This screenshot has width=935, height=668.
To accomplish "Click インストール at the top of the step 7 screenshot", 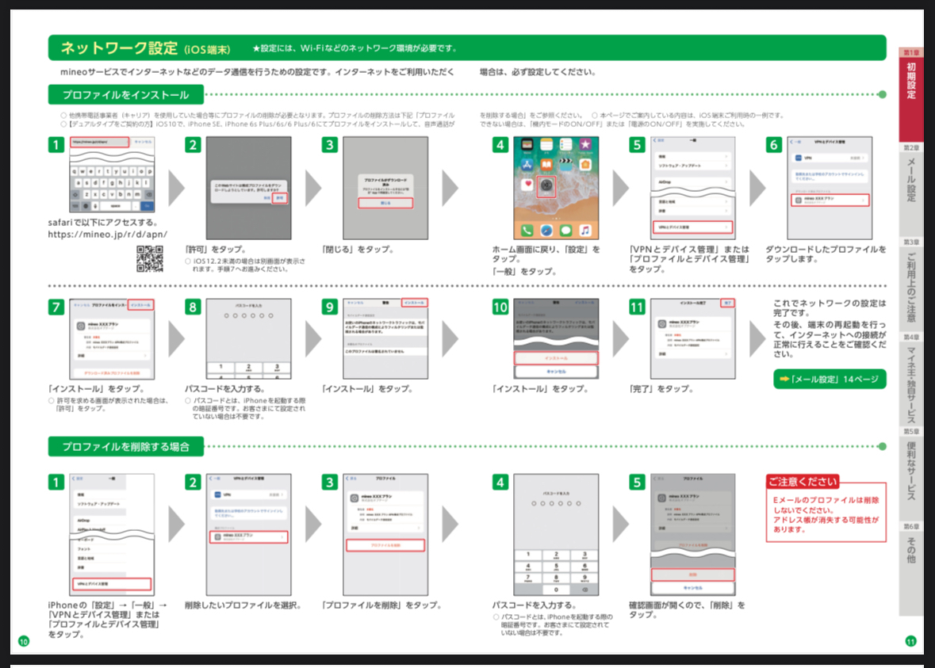I will pos(140,304).
